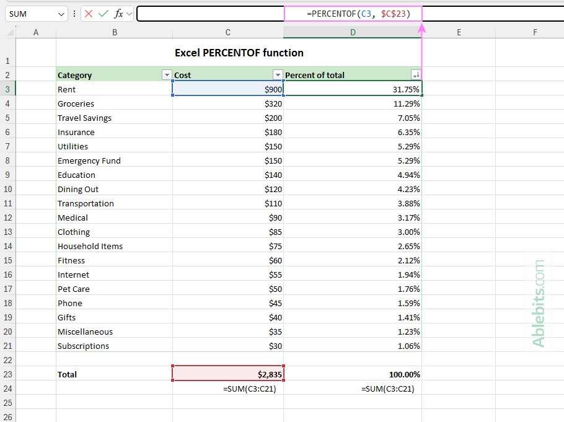
Task: Open the Category column filter dropdown
Action: coord(166,75)
